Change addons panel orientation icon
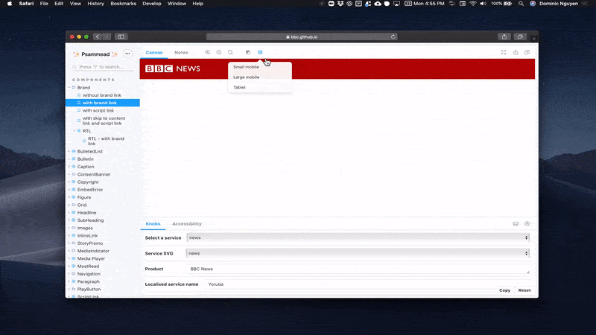This screenshot has width=596, height=335. pos(516,224)
